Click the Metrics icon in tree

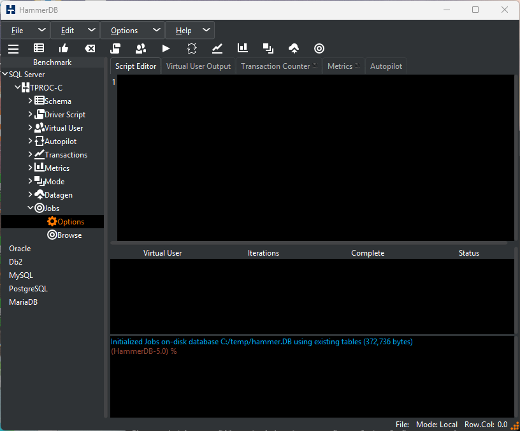coord(40,167)
